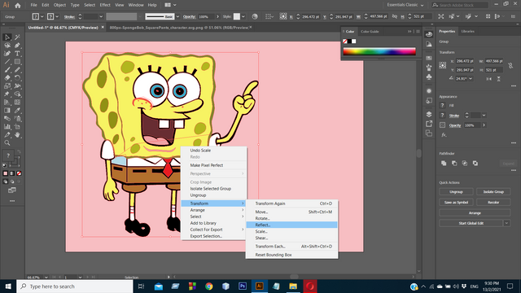521x293 pixels.
Task: Enable Draw Normal mode
Action: point(6,181)
